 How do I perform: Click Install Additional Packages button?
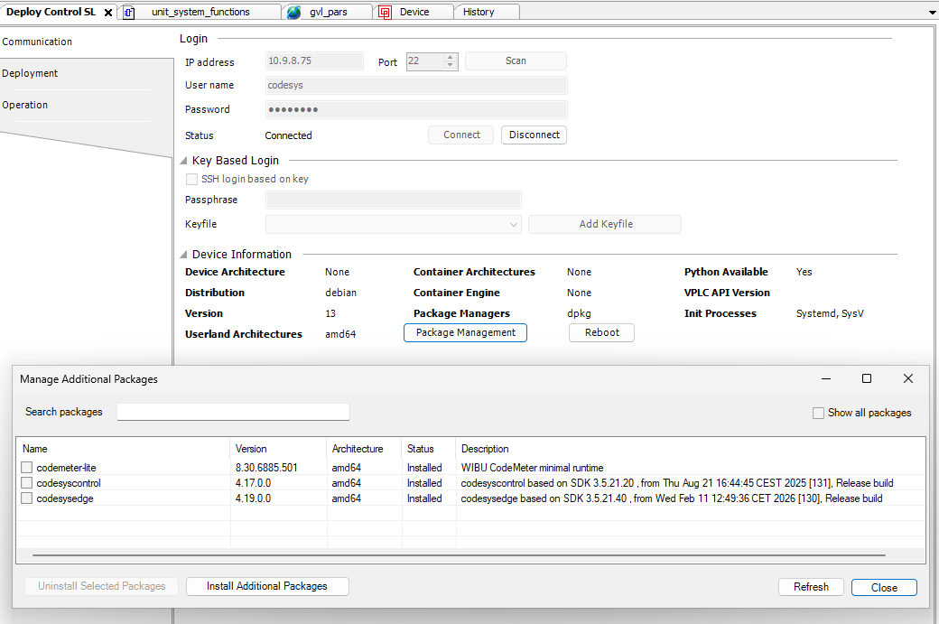(x=267, y=586)
